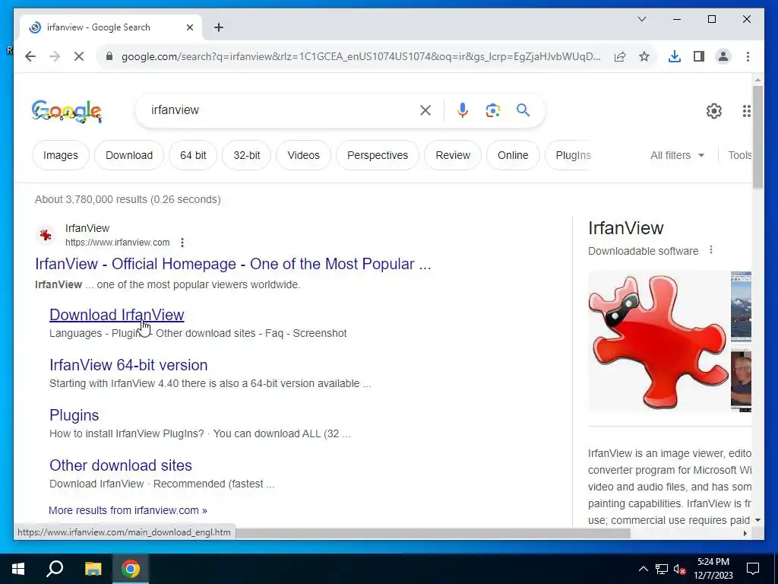Open knowledge panel more options dots

[711, 249]
